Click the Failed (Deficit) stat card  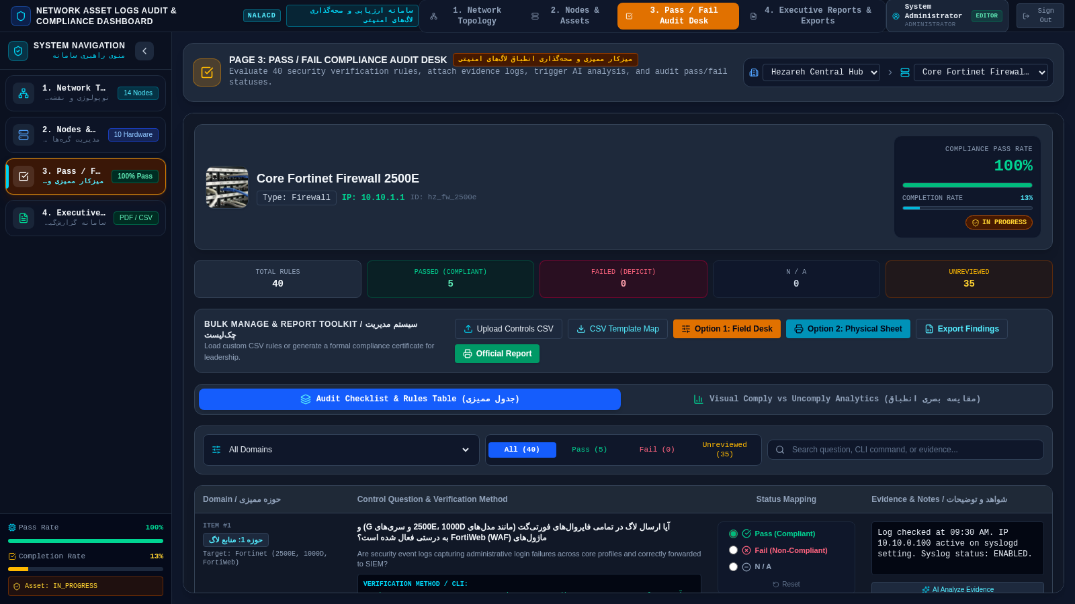pyautogui.click(x=623, y=279)
